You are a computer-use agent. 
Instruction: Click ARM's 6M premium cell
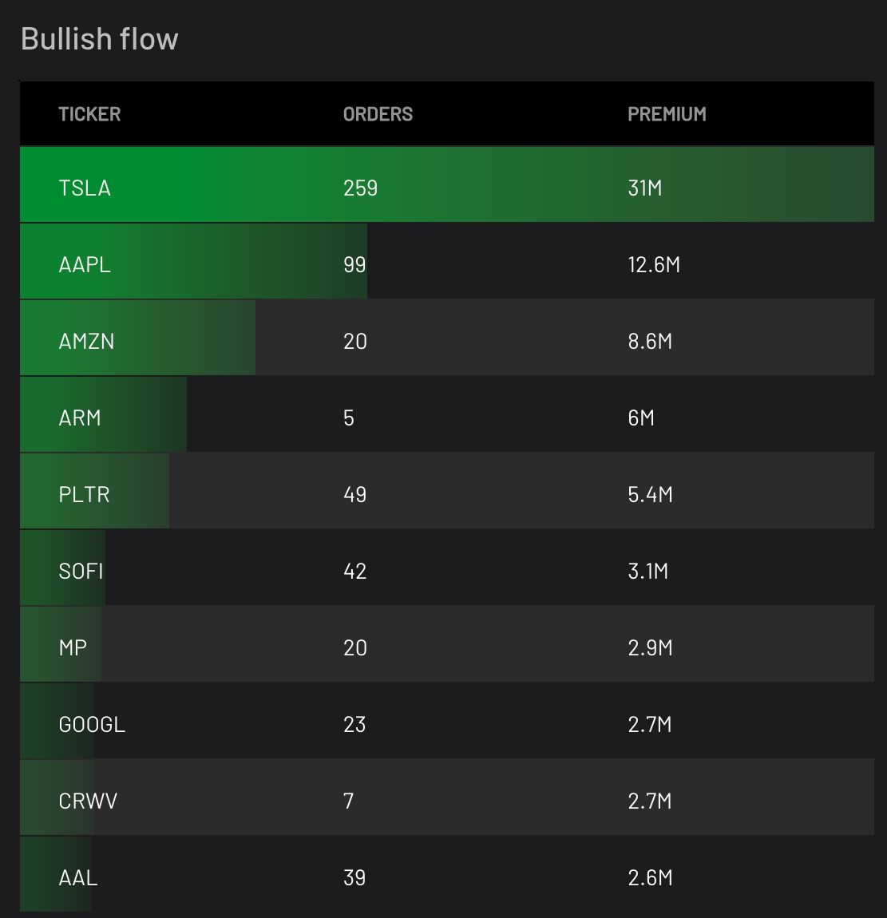pos(641,418)
